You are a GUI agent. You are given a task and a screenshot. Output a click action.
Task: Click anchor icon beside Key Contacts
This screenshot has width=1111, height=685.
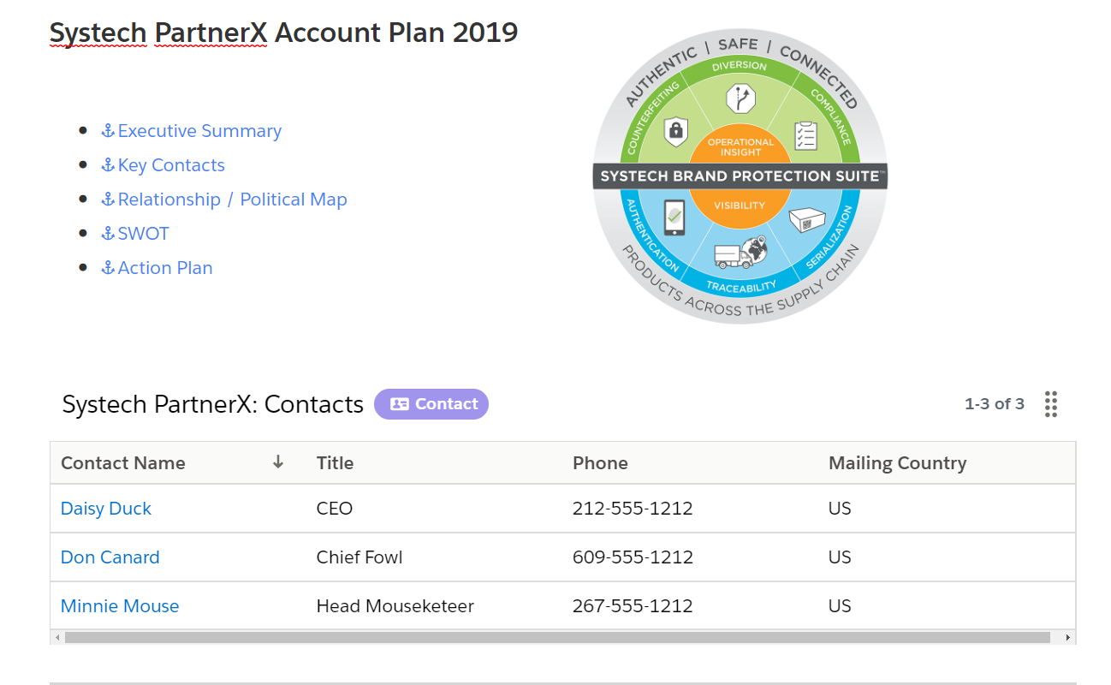108,165
